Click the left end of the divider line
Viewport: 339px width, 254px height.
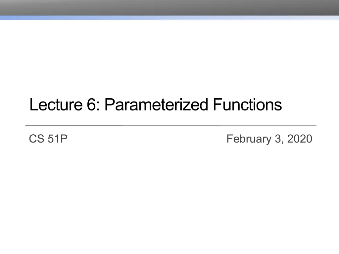point(26,126)
